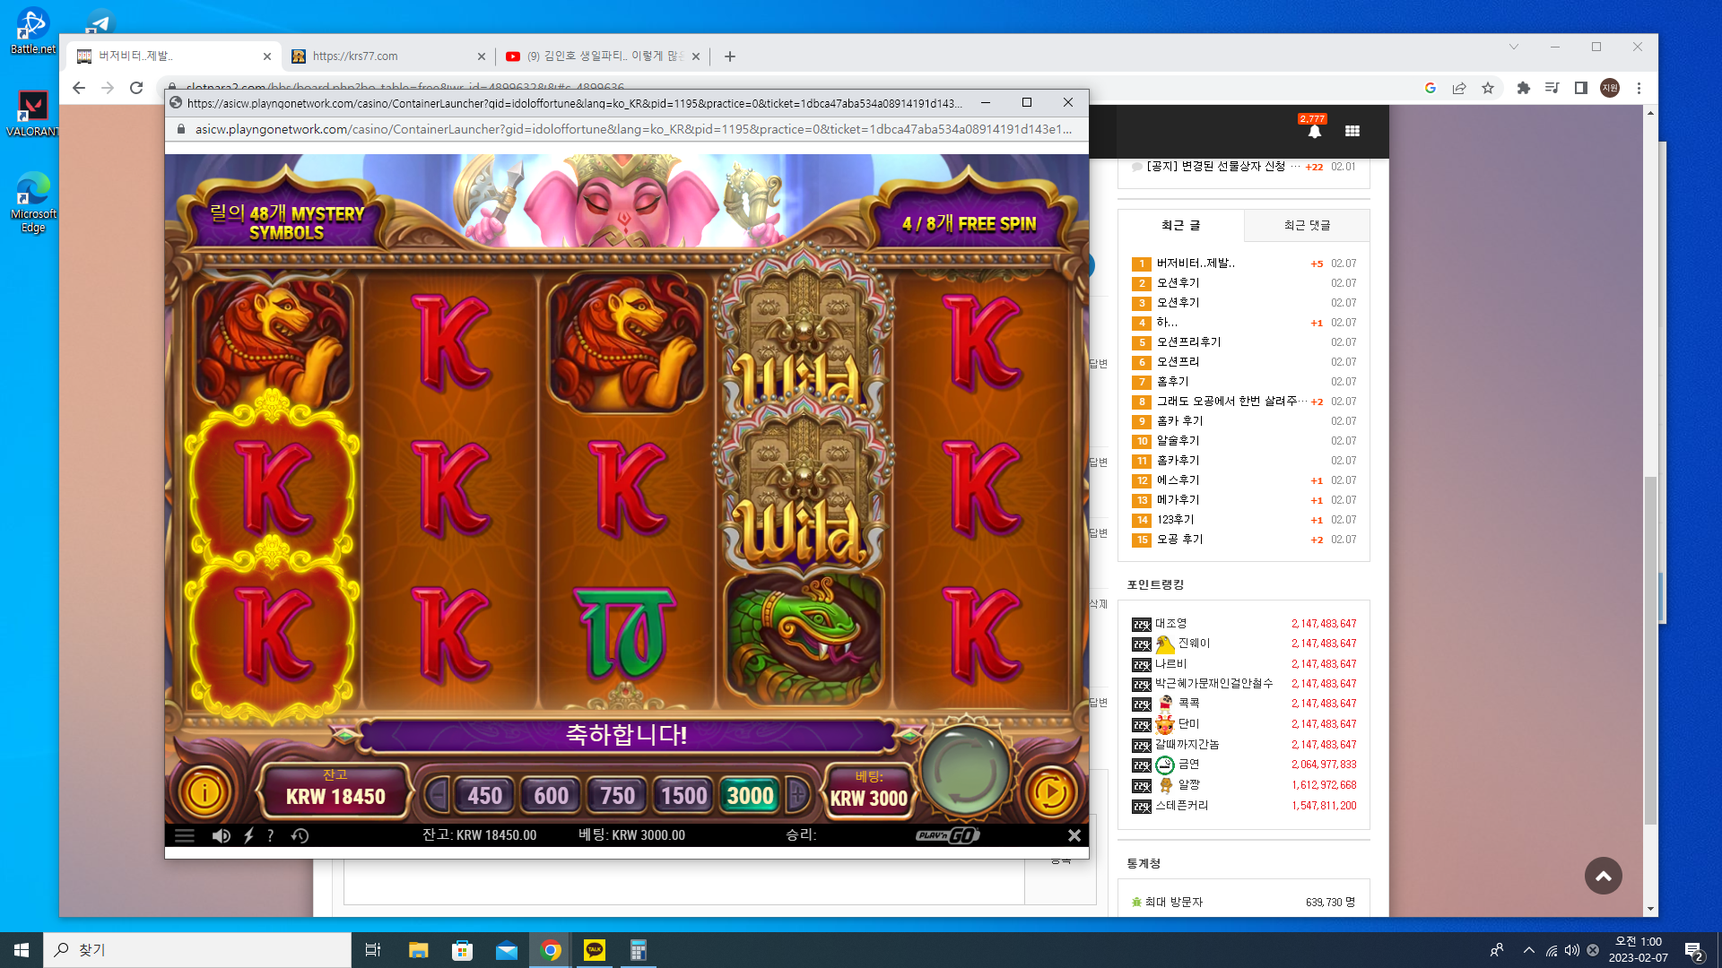Close the YouTube tab
The image size is (1722, 968).
pos(696,56)
